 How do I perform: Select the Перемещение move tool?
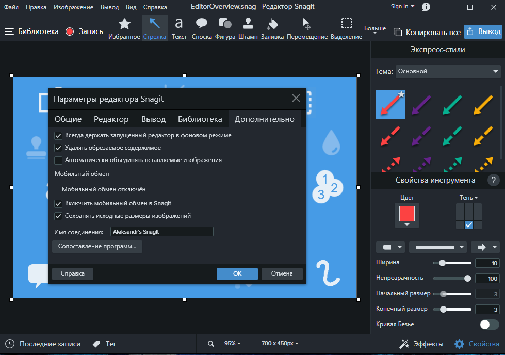click(x=307, y=29)
